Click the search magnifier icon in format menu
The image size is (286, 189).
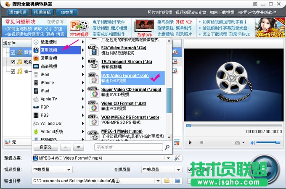click(167, 147)
